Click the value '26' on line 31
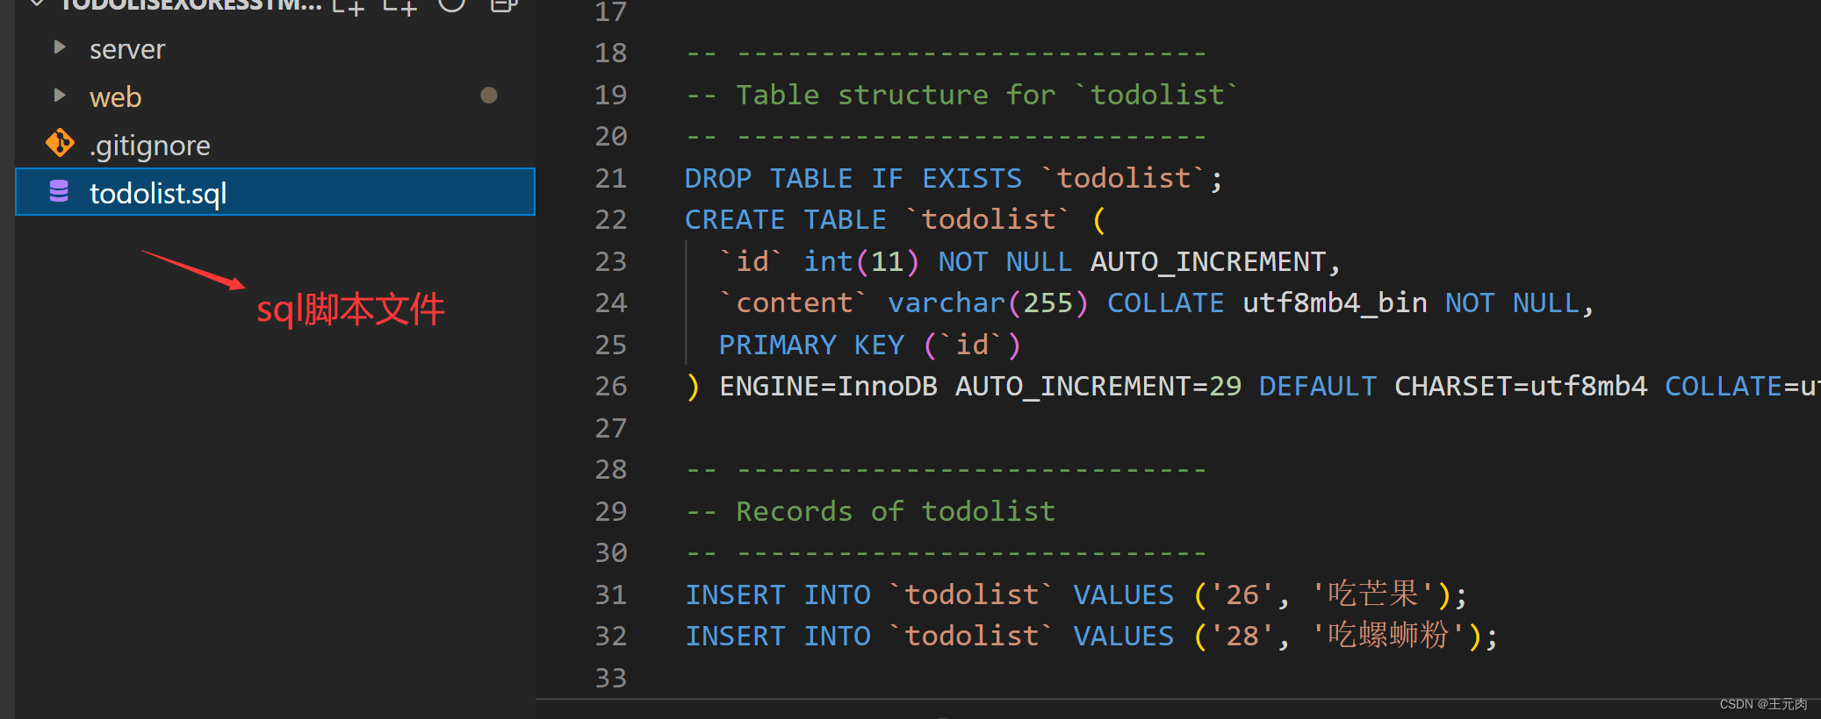The width and height of the screenshot is (1821, 719). pos(1242,594)
